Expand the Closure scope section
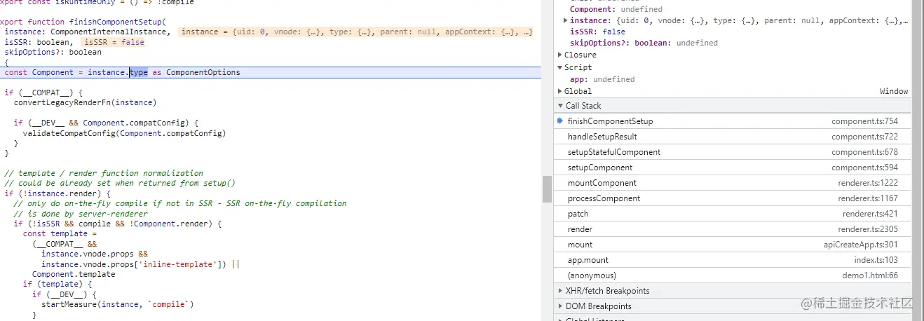The width and height of the screenshot is (924, 321). [560, 55]
